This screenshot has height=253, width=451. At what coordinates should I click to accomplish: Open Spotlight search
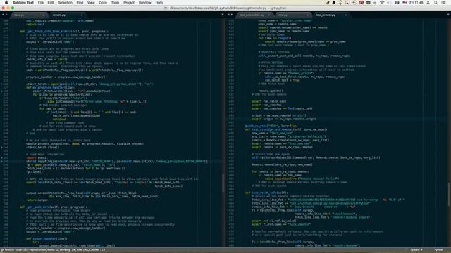click(436, 3)
